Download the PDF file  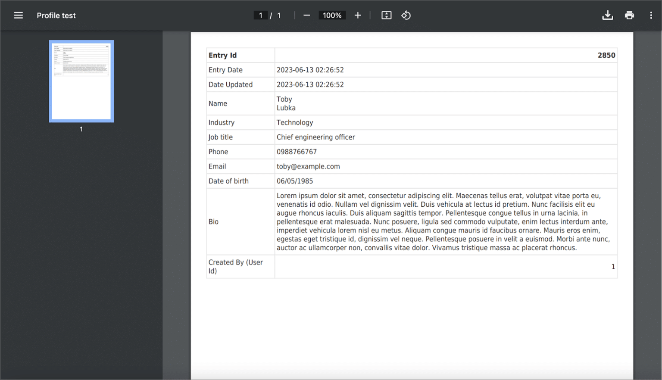(608, 15)
